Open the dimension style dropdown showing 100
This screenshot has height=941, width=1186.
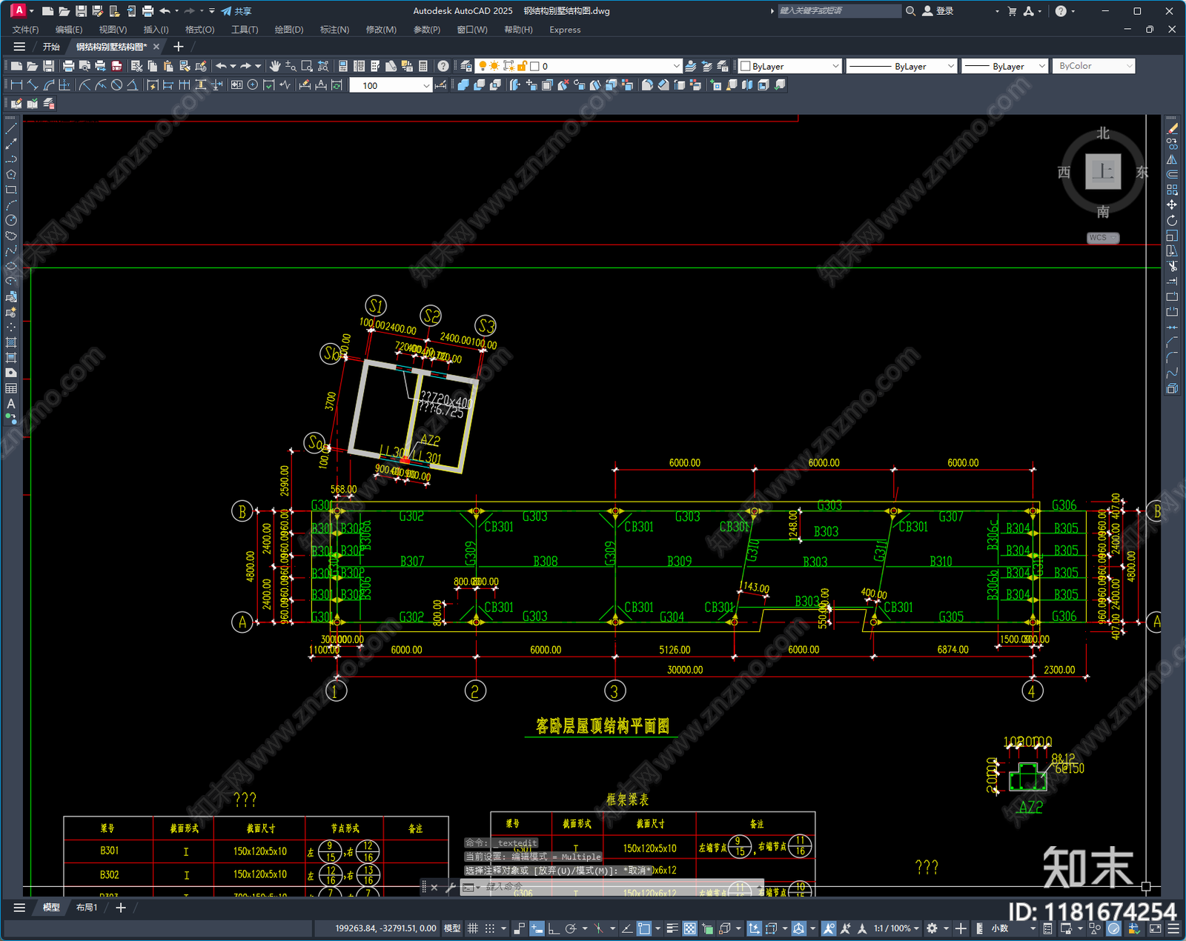tap(391, 85)
